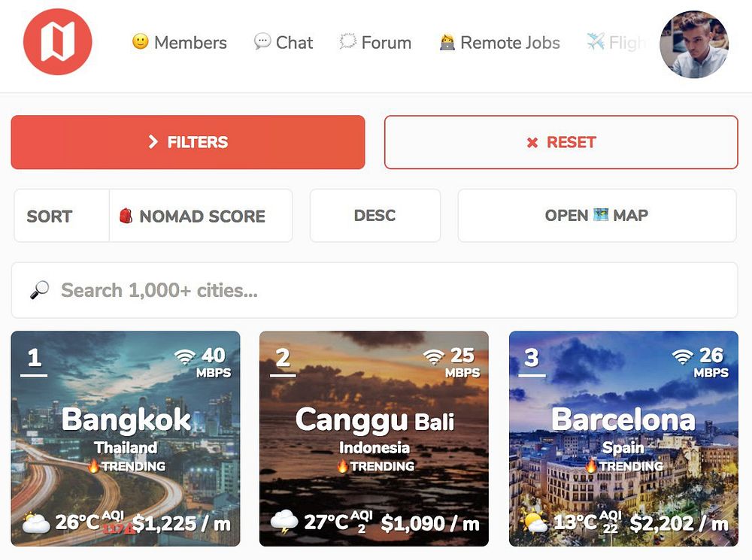Image resolution: width=752 pixels, height=560 pixels.
Task: Open the Remote Jobs page
Action: pyautogui.click(x=500, y=42)
